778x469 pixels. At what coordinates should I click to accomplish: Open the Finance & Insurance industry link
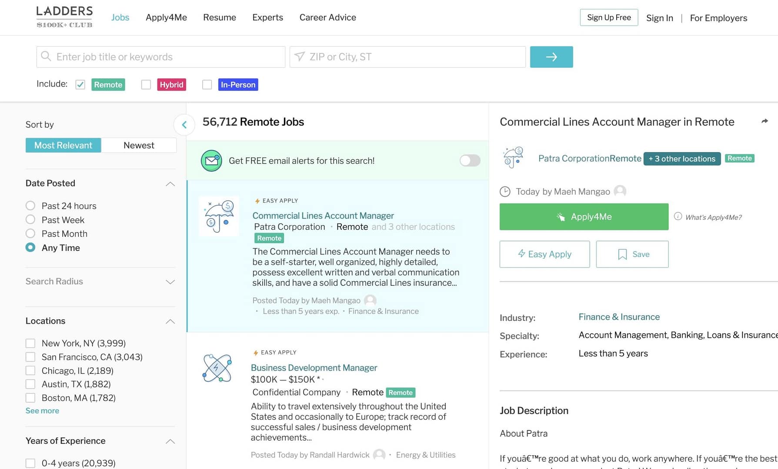619,317
